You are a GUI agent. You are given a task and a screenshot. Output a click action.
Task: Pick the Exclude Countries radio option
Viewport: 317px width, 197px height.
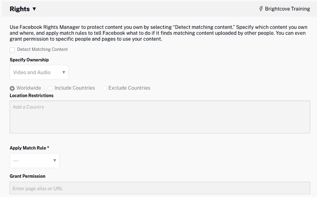(104, 88)
